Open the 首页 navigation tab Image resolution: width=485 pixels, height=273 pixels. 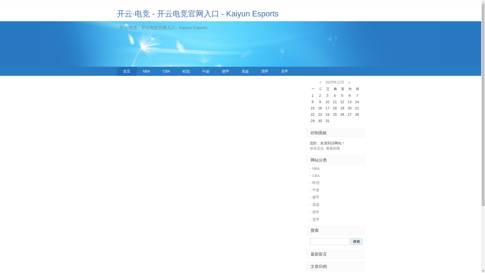pos(127,71)
